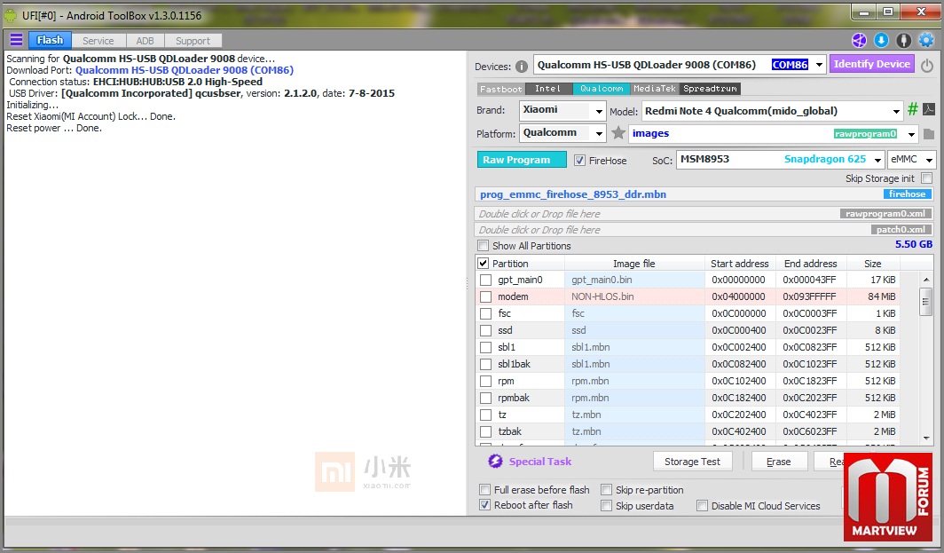Click the Android ToolBox title bar icon
The width and height of the screenshot is (944, 553).
click(11, 15)
